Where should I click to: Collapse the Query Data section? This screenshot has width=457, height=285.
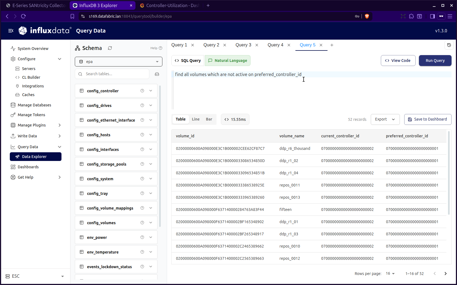60,147
